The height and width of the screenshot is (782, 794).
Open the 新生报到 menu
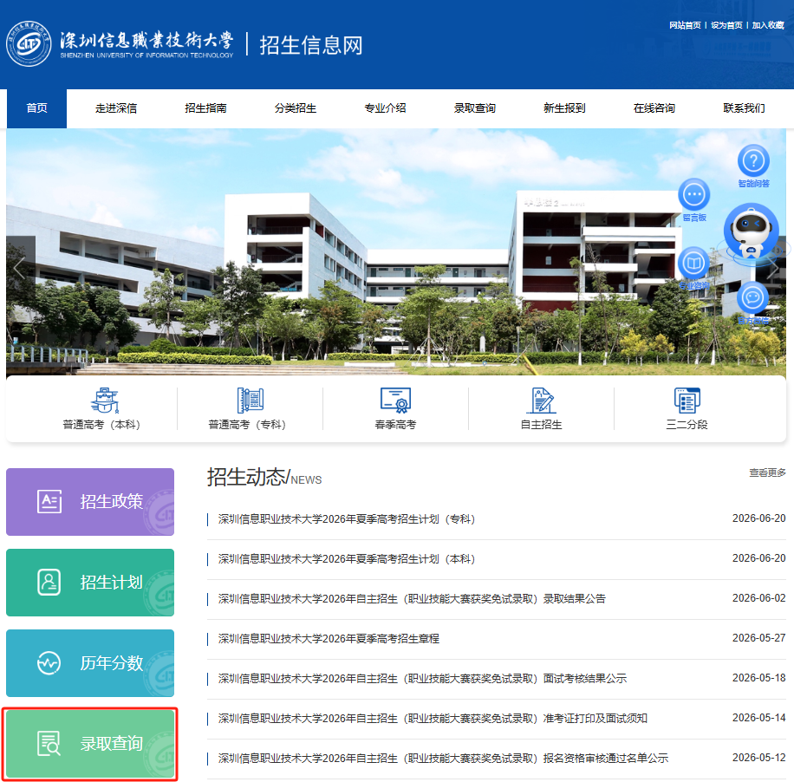point(564,108)
